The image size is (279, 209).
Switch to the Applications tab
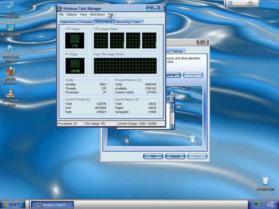(x=68, y=22)
